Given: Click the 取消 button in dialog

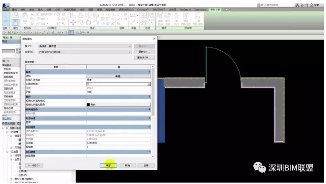Looking at the screenshot, I should point(127,165).
